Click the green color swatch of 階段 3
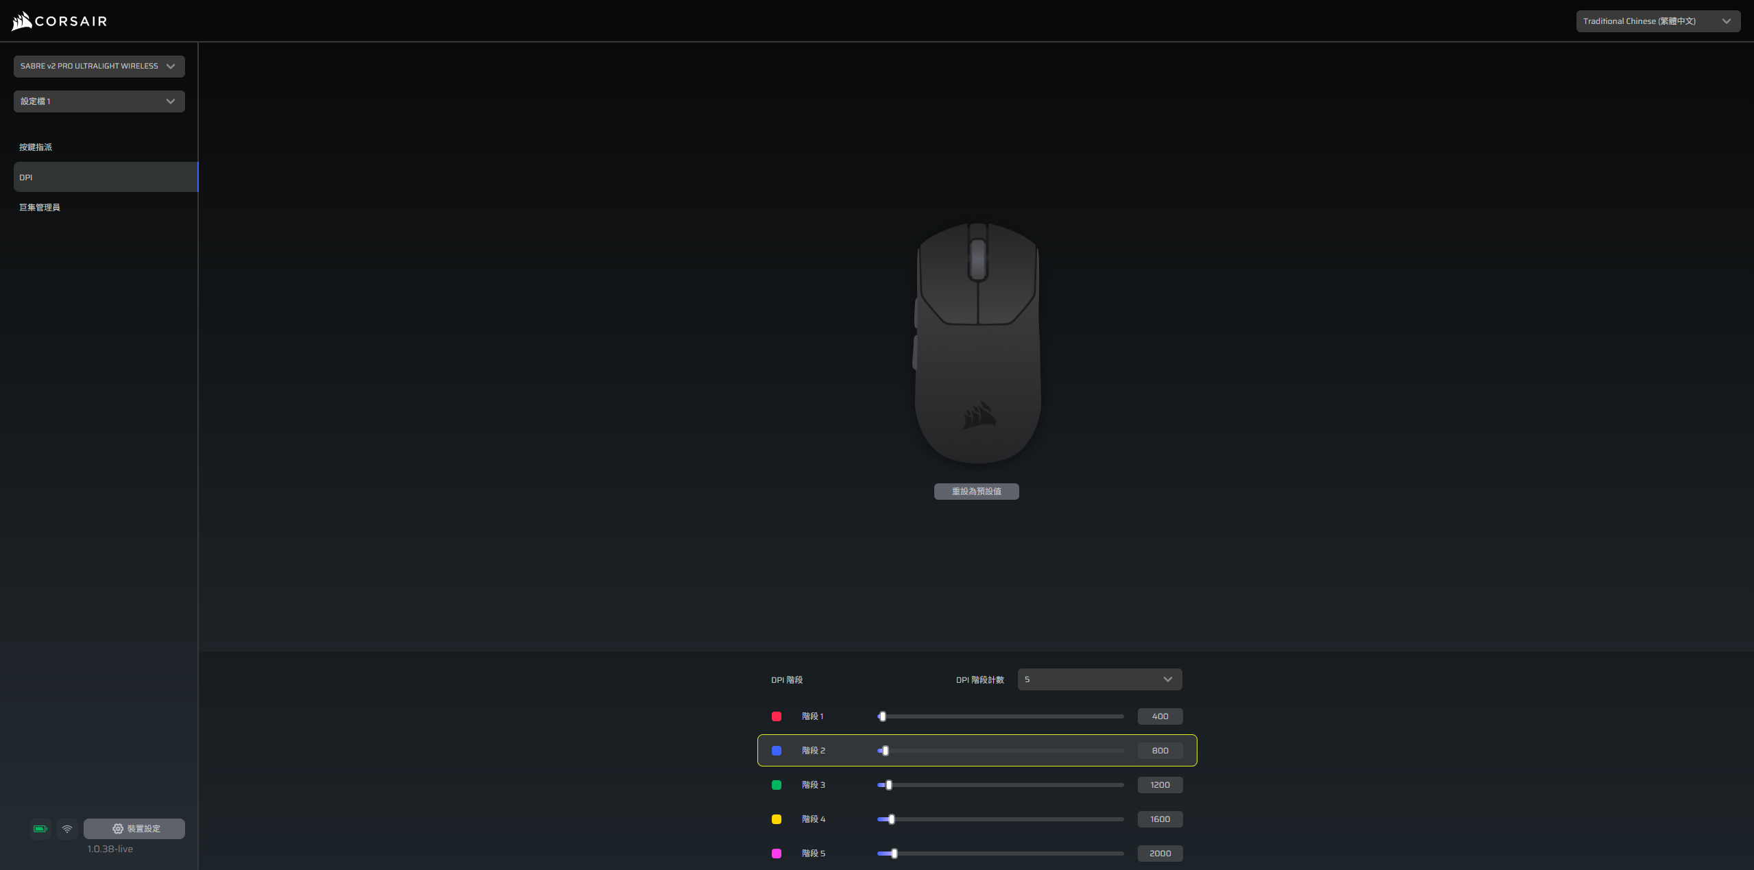The height and width of the screenshot is (870, 1754). 777,785
